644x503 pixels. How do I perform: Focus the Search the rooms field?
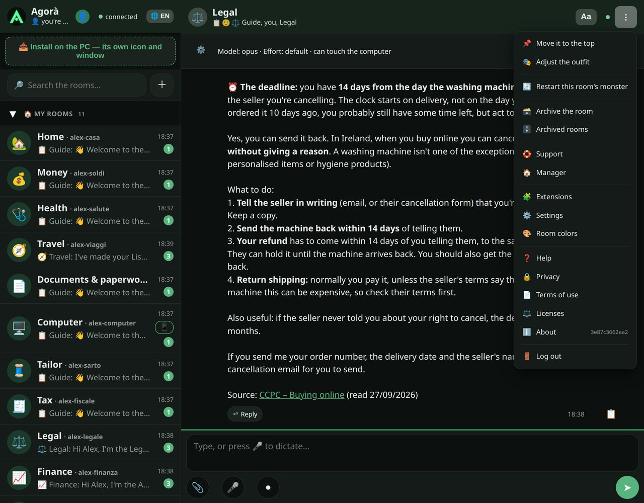(x=76, y=85)
